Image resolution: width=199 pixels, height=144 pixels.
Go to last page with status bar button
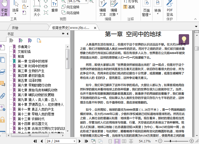86,141
